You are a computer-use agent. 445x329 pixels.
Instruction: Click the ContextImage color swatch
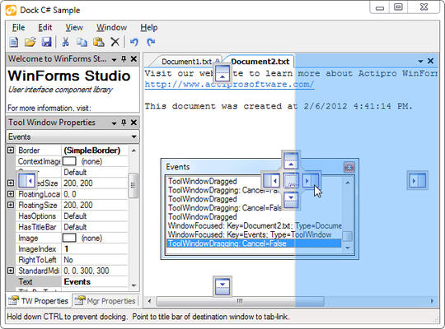pos(69,161)
